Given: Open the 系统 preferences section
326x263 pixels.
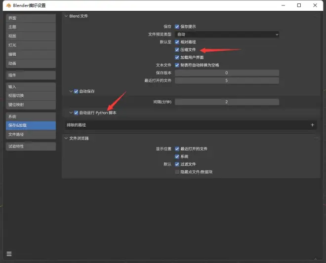Looking at the screenshot, I should [31, 117].
